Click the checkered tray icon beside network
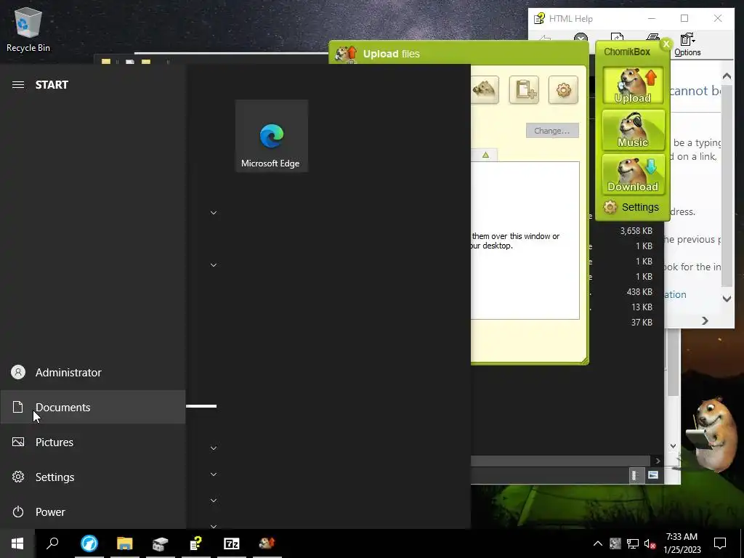Image resolution: width=744 pixels, height=558 pixels. coord(615,543)
